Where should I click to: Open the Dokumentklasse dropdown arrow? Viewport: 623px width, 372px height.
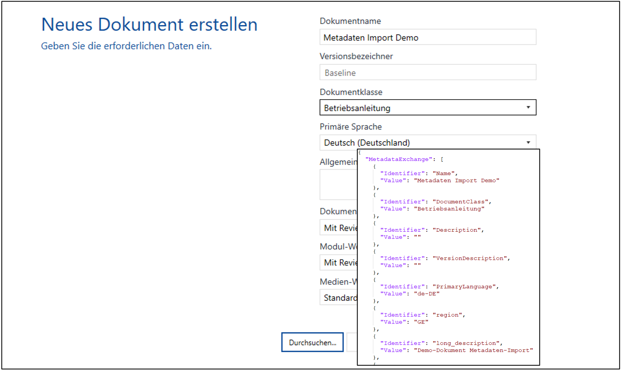(528, 108)
